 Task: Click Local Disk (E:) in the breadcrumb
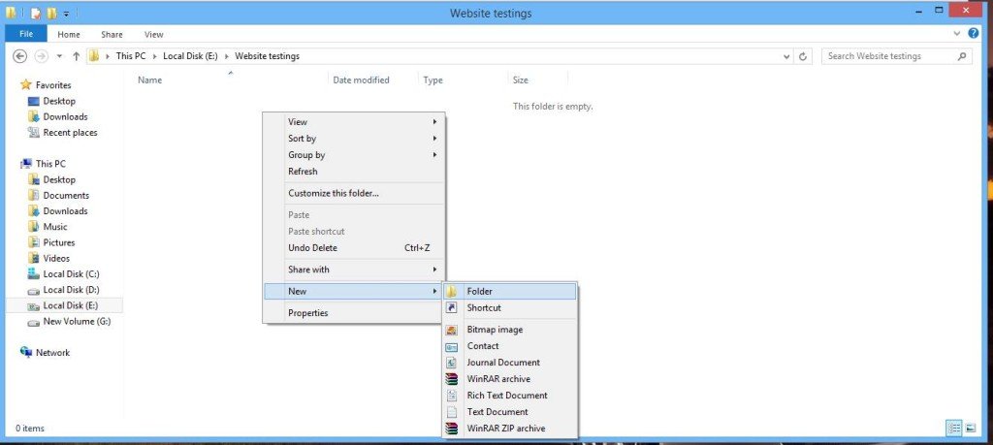[x=190, y=56]
